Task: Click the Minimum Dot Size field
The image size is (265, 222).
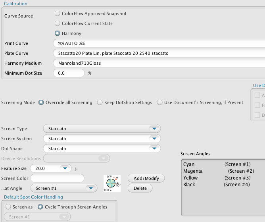Action: click(69, 73)
